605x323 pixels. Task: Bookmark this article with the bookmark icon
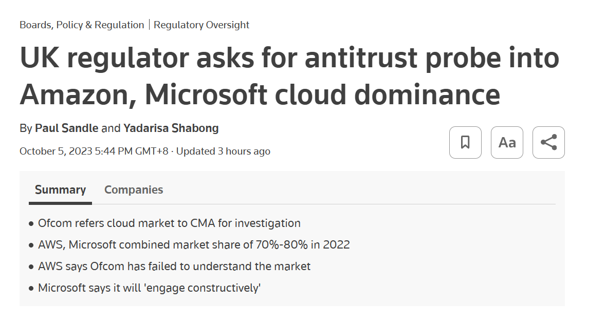coord(465,142)
